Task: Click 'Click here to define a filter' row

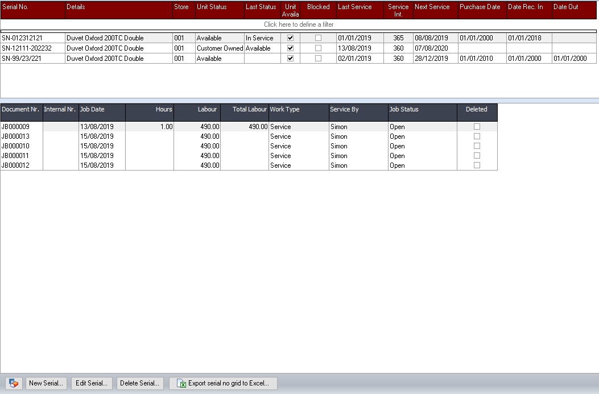Action: click(299, 24)
